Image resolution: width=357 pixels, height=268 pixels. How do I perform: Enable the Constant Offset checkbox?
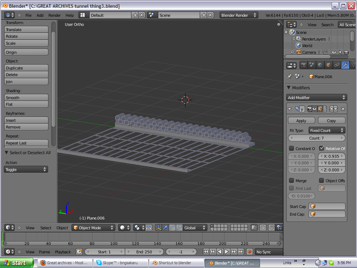(291, 148)
